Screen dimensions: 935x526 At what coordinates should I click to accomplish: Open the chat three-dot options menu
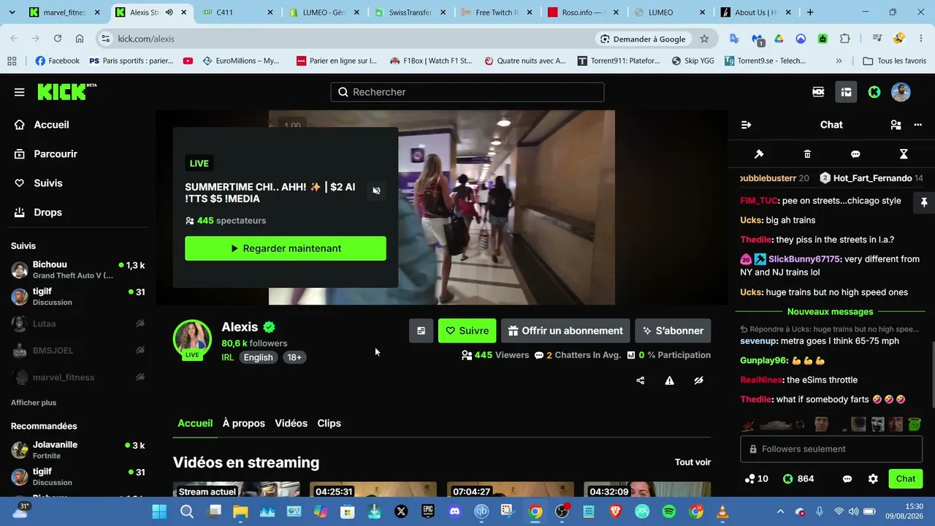tap(918, 125)
